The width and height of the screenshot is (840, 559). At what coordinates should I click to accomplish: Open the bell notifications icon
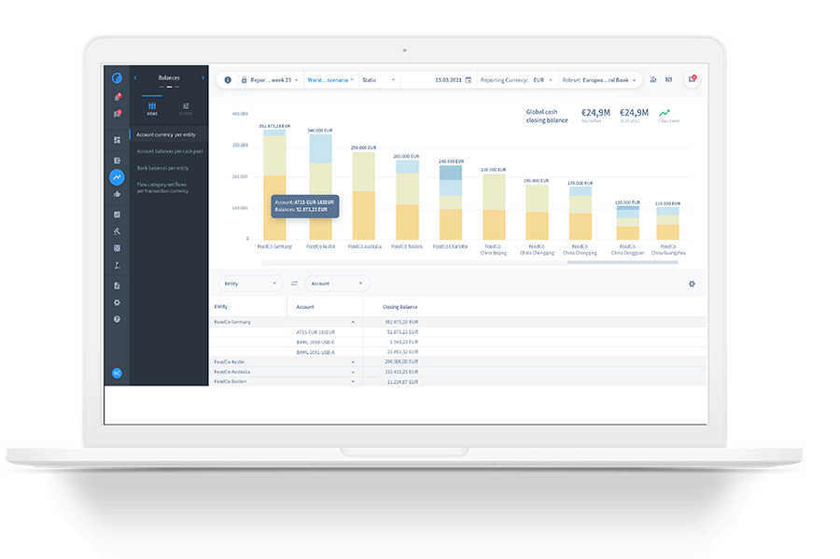coord(117,97)
